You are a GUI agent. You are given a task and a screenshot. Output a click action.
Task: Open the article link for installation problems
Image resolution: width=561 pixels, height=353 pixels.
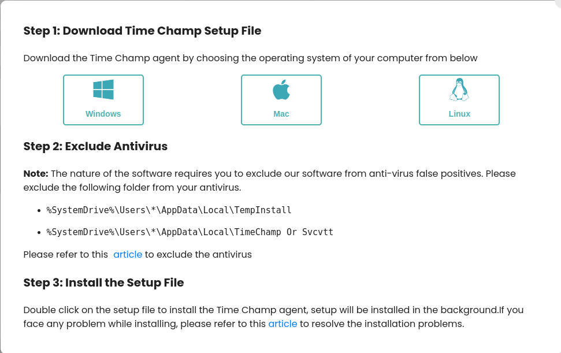tap(283, 324)
